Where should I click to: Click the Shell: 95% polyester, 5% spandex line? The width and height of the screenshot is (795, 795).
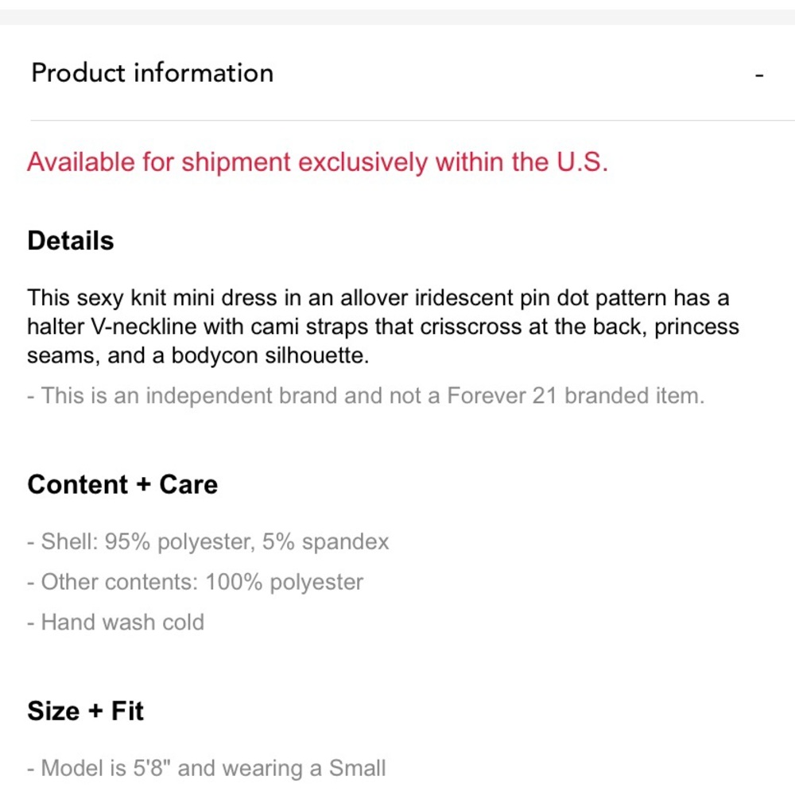[207, 542]
